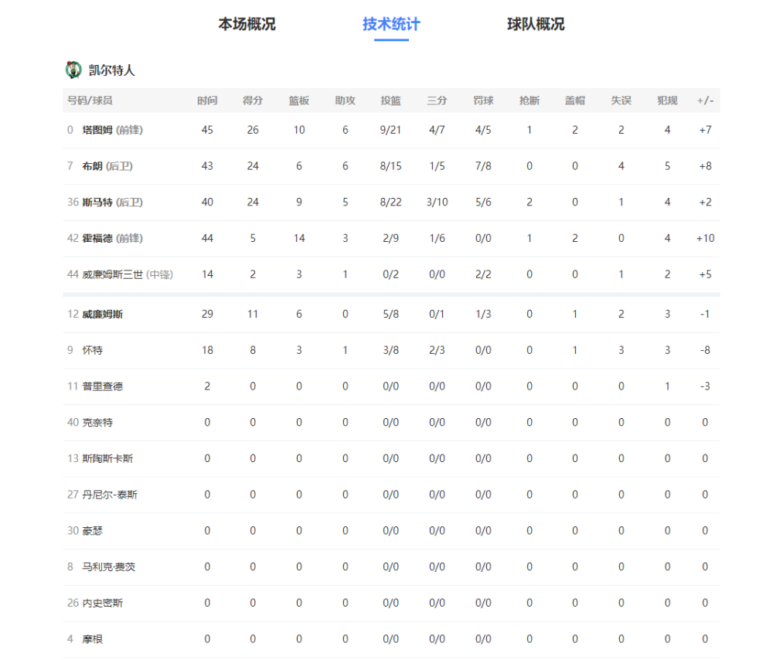This screenshot has height=660, width=773.
Task: Click 怀特's -8 plus-minus value
Action: [705, 350]
